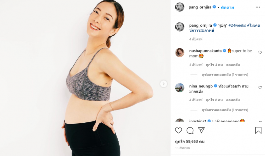This screenshot has height=156, width=265.
Task: Open the #24weeks hashtag
Action: (237, 25)
